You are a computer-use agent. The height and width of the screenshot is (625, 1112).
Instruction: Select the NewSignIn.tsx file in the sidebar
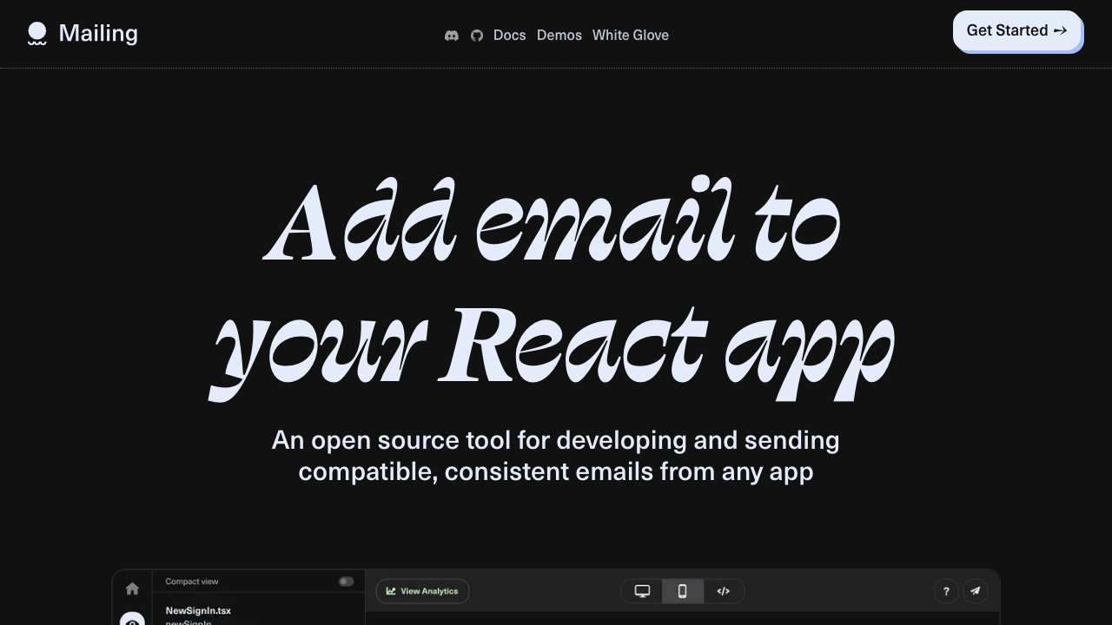(x=198, y=610)
